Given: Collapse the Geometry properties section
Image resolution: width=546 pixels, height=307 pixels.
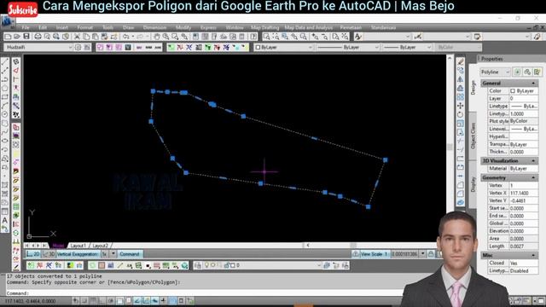Looking at the screenshot, I should pos(533,178).
